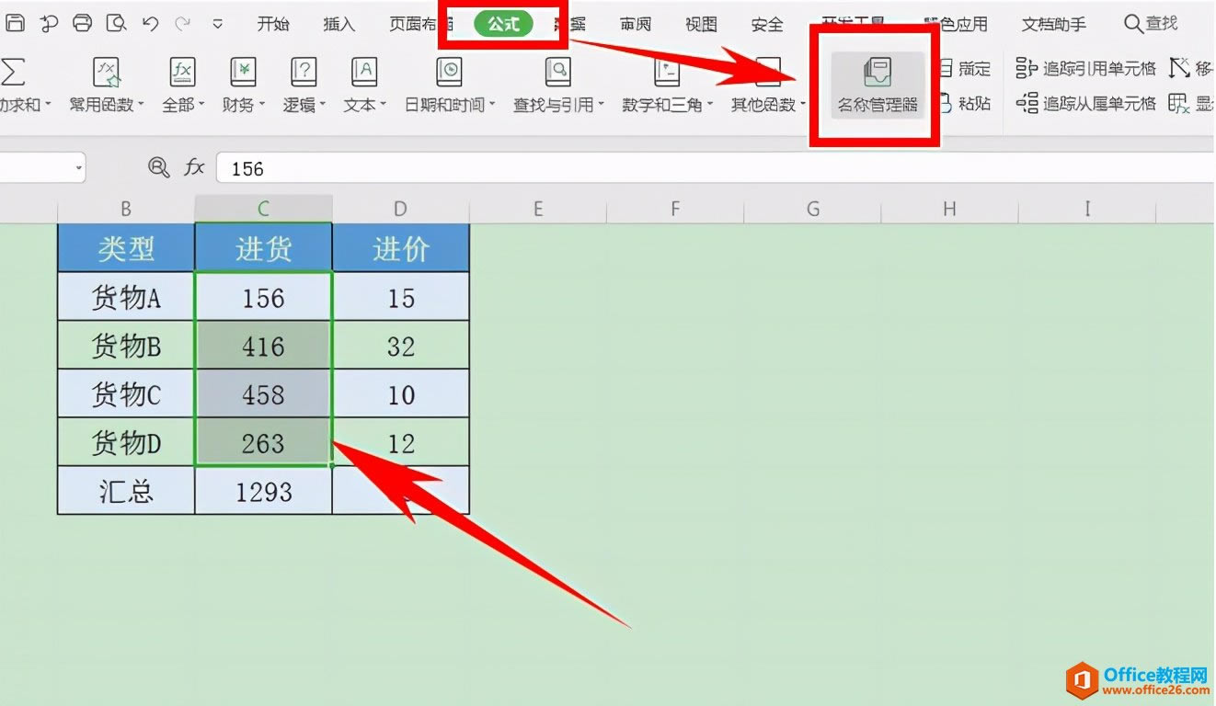Open the 安全 tab
The width and height of the screenshot is (1216, 706).
pyautogui.click(x=767, y=24)
